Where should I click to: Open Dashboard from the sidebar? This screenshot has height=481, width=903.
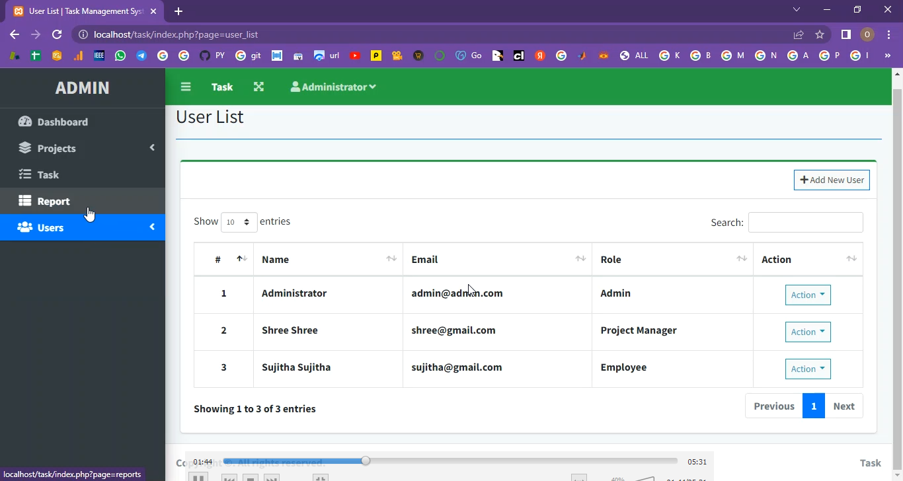coord(62,122)
